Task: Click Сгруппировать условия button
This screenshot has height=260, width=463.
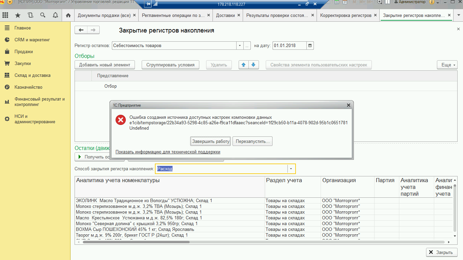Action: click(x=170, y=65)
